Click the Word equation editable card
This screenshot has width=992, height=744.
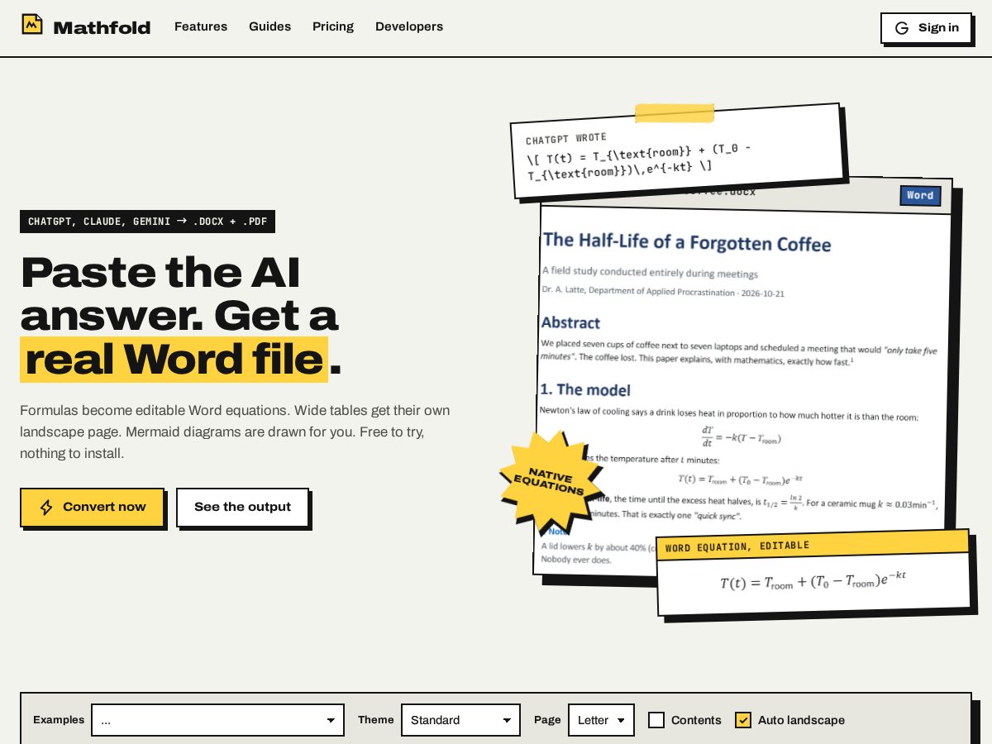[x=813, y=573]
